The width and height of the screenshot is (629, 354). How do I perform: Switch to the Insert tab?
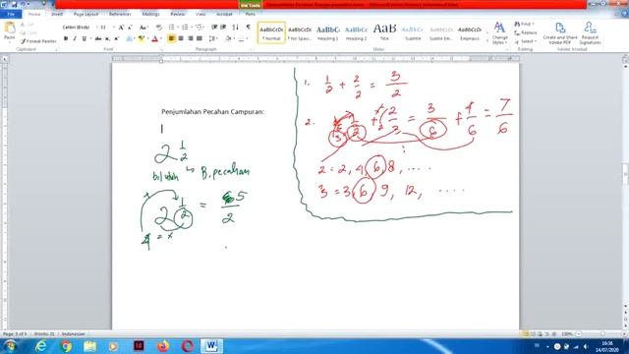[x=57, y=14]
